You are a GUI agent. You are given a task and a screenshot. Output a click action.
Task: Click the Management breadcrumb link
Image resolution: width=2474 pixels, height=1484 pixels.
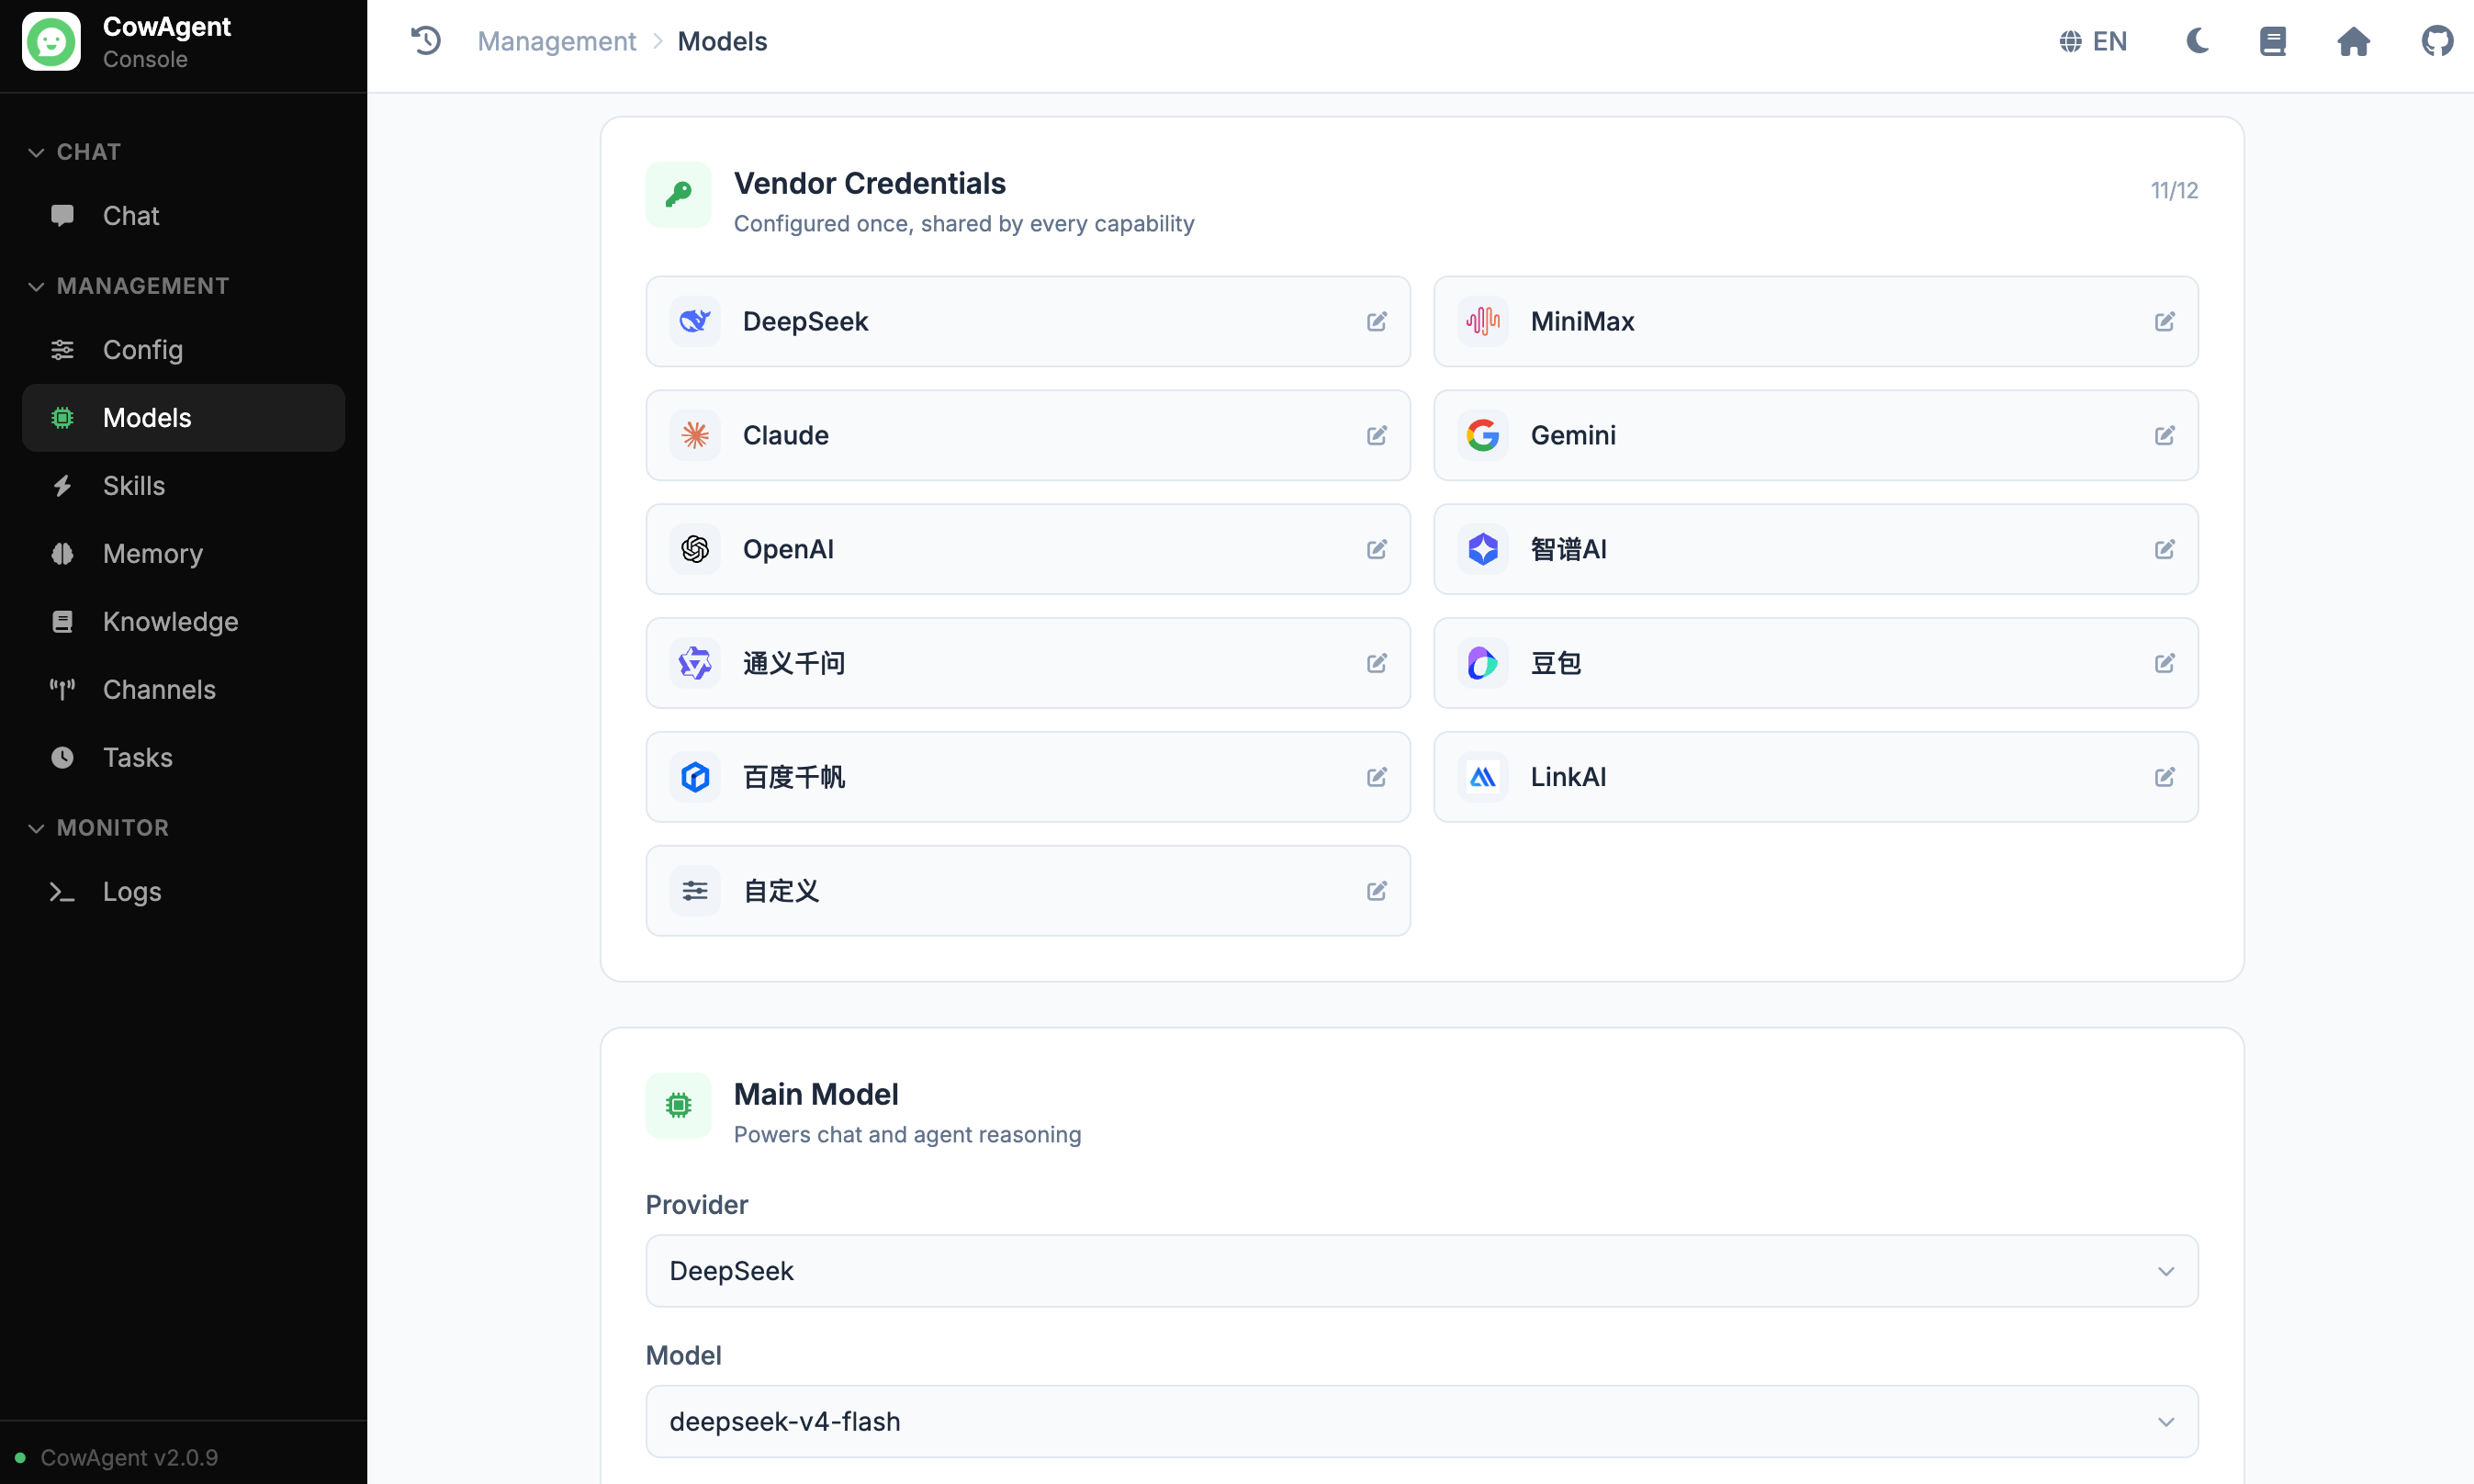tap(556, 41)
